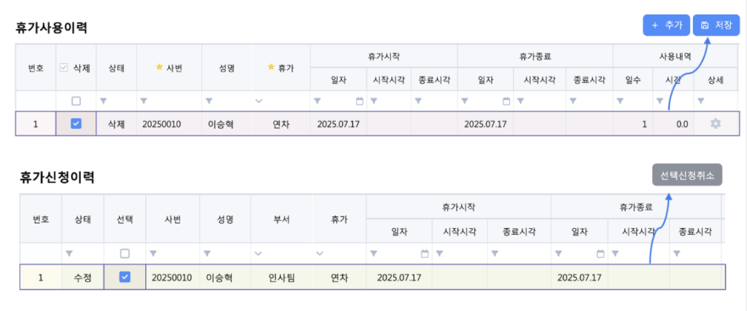Click the 추가 button

pos(666,25)
